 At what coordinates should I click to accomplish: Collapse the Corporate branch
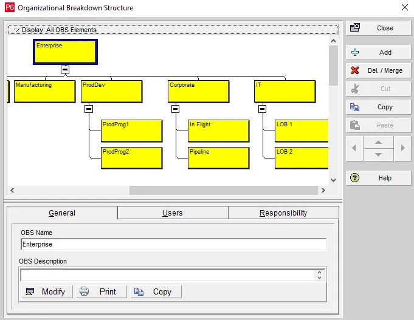[175, 109]
